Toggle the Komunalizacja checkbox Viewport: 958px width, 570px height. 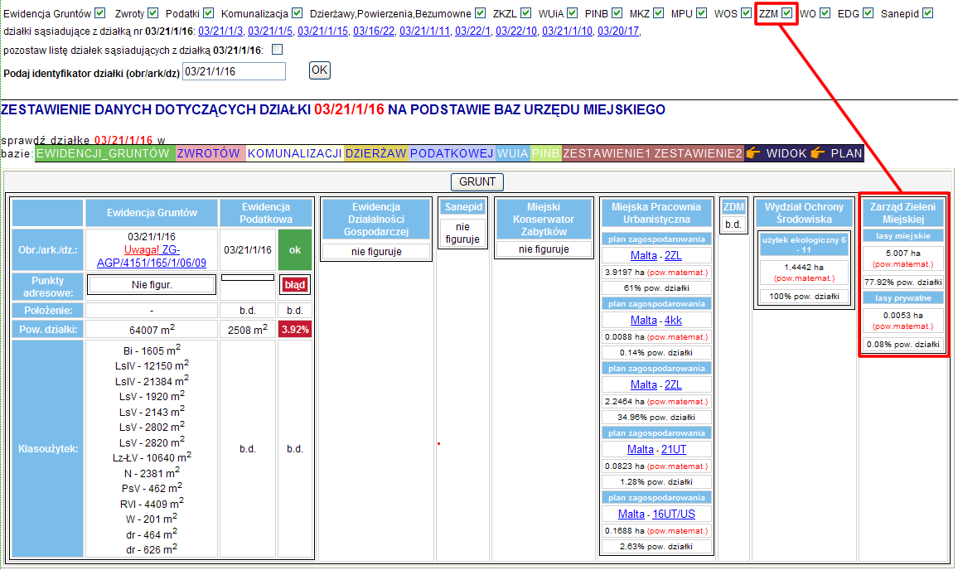(297, 13)
